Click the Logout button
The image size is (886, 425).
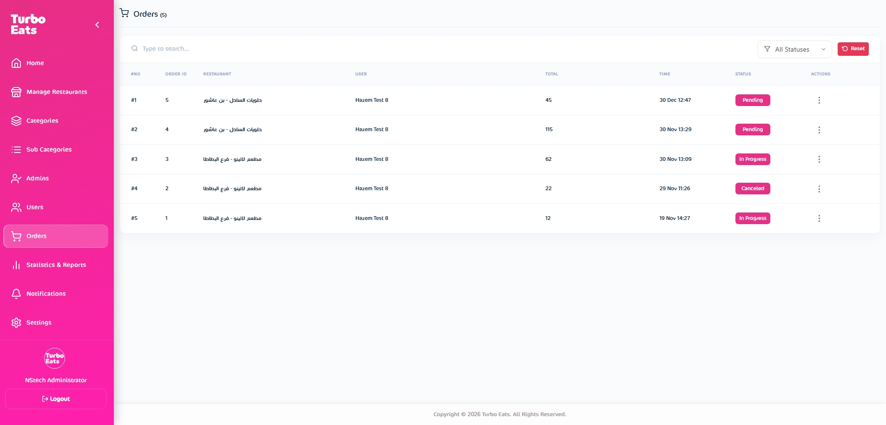click(x=56, y=399)
